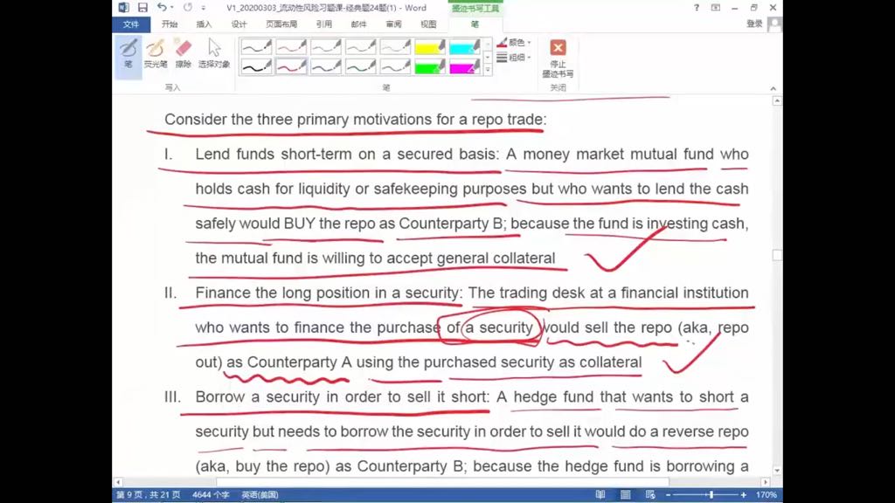Choose the red pen preset in top row

(291, 47)
